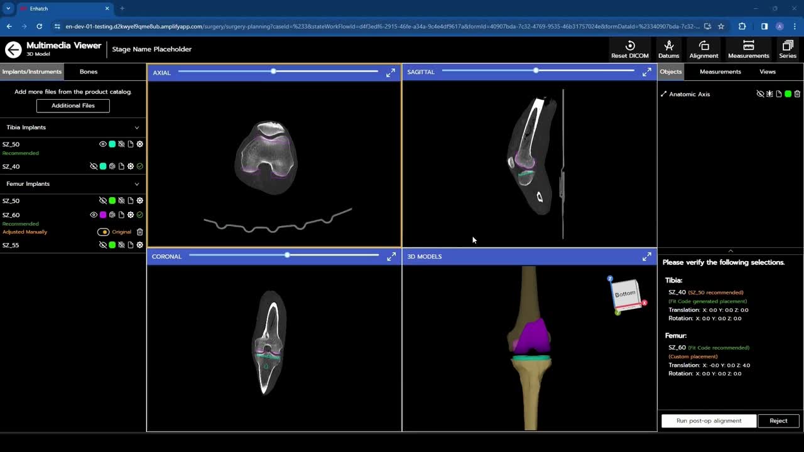Image resolution: width=804 pixels, height=452 pixels.
Task: Open the Views tab in the right panel
Action: coord(767,72)
